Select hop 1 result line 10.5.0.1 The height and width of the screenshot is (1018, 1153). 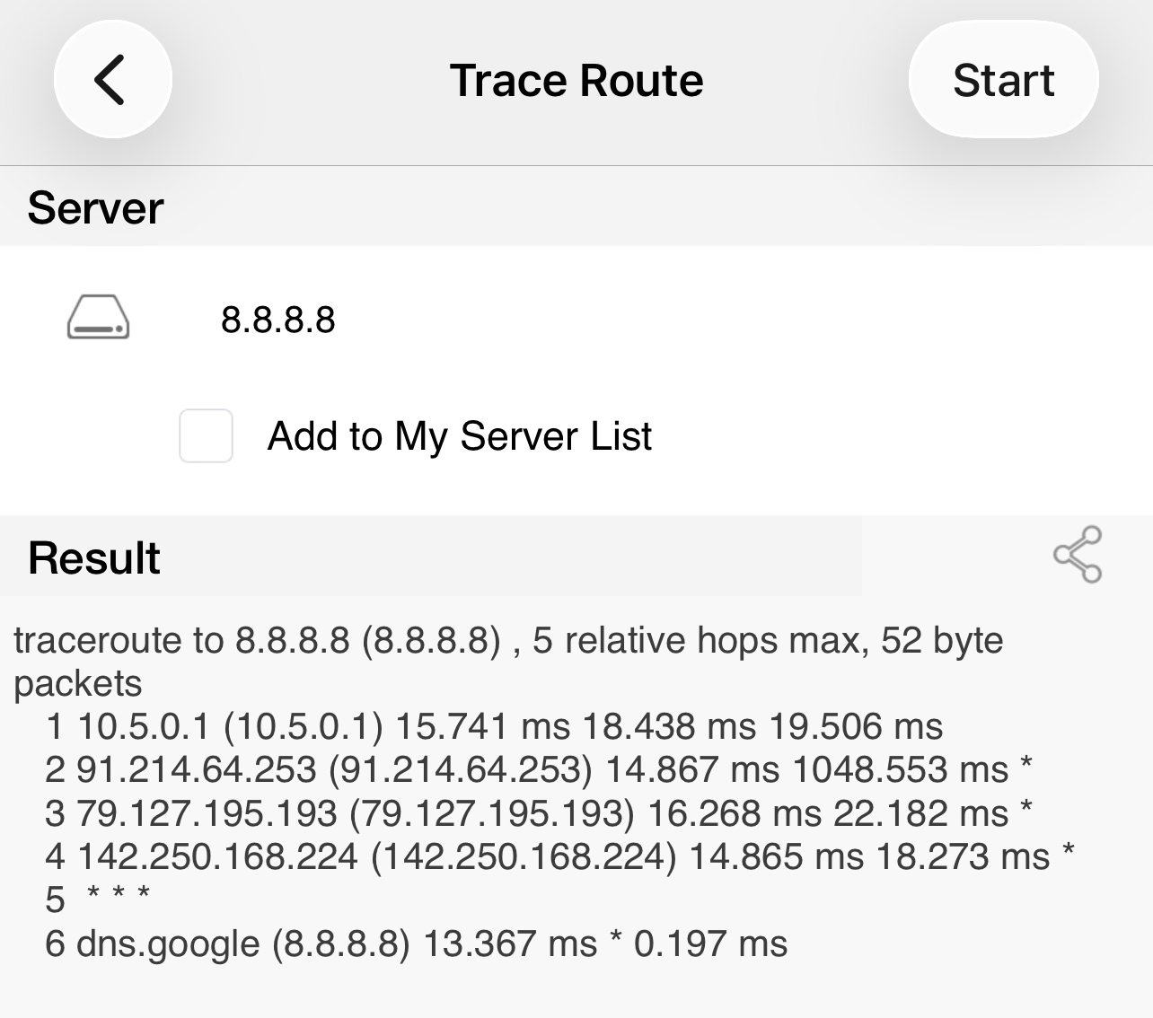tap(494, 726)
